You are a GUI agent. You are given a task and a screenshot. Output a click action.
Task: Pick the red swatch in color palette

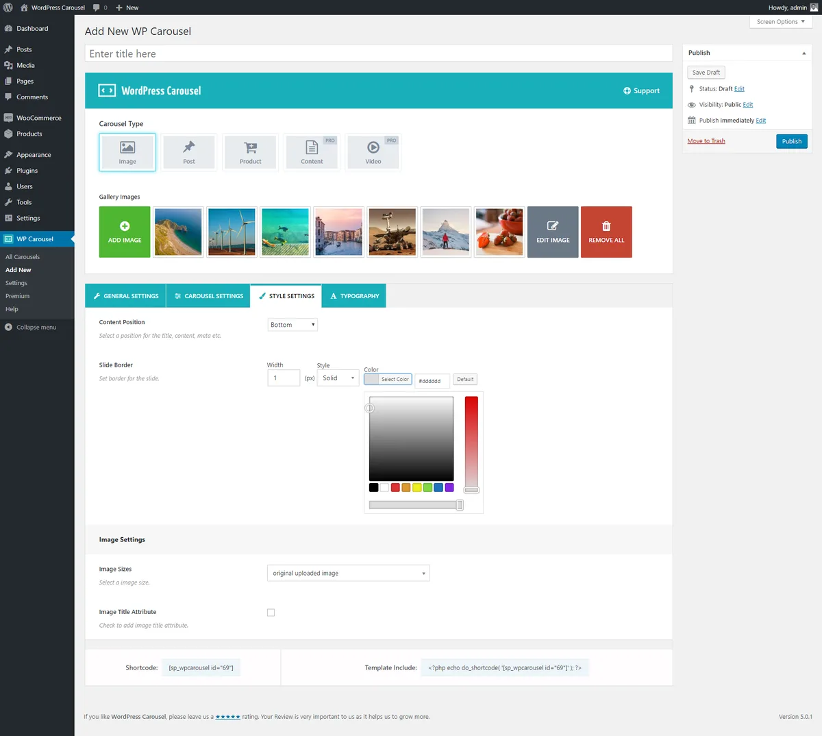tap(395, 488)
